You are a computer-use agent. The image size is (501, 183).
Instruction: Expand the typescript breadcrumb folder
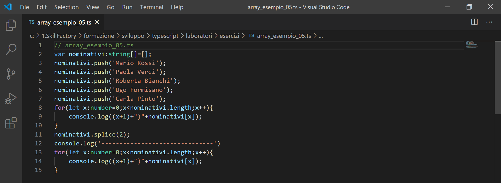(165, 36)
